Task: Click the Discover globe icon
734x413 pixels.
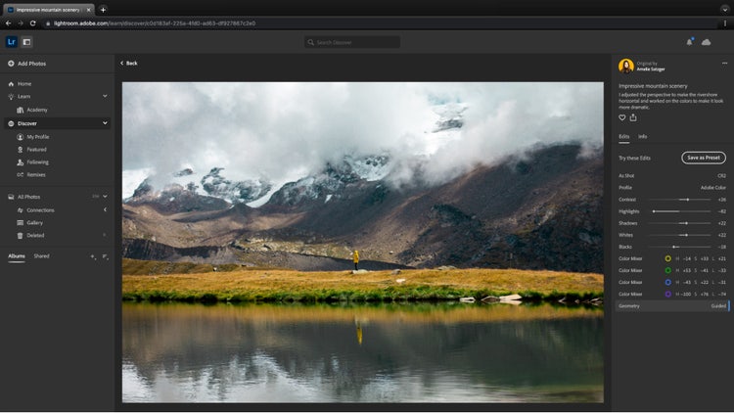Action: coord(11,123)
